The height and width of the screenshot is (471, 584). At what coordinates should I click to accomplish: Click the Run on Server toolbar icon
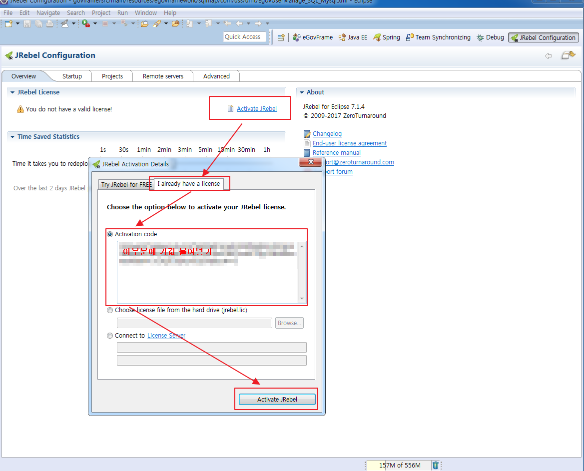point(86,23)
